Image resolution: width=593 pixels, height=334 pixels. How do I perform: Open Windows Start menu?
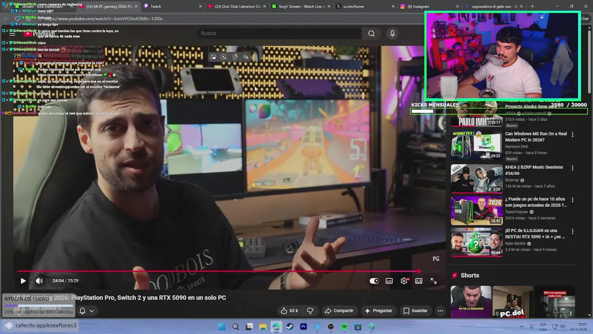coord(222,327)
